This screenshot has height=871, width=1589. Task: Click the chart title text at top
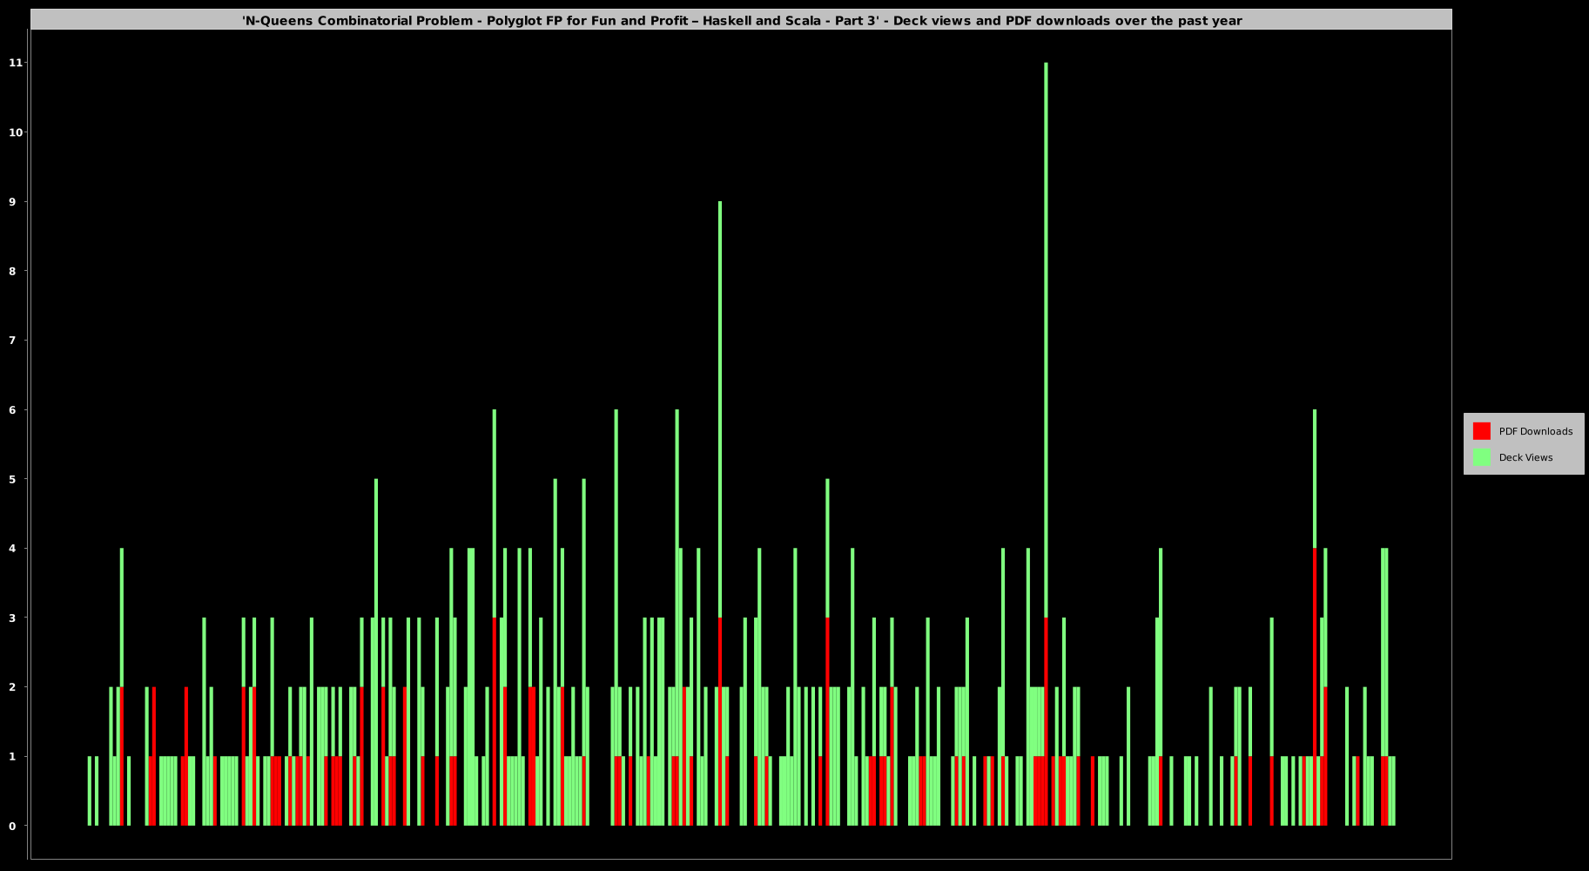tap(742, 20)
